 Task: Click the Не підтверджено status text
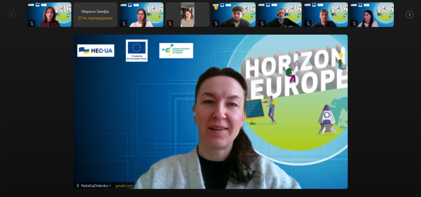97,18
